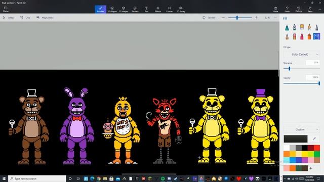Image resolution: width=324 pixels, height=182 pixels.
Task: Select the Eraser tool
Action: [x=294, y=36]
